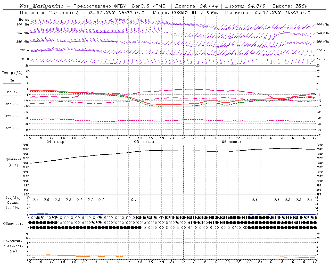
Task: Click left wind-level label 10 м
Action: coord(24,59)
